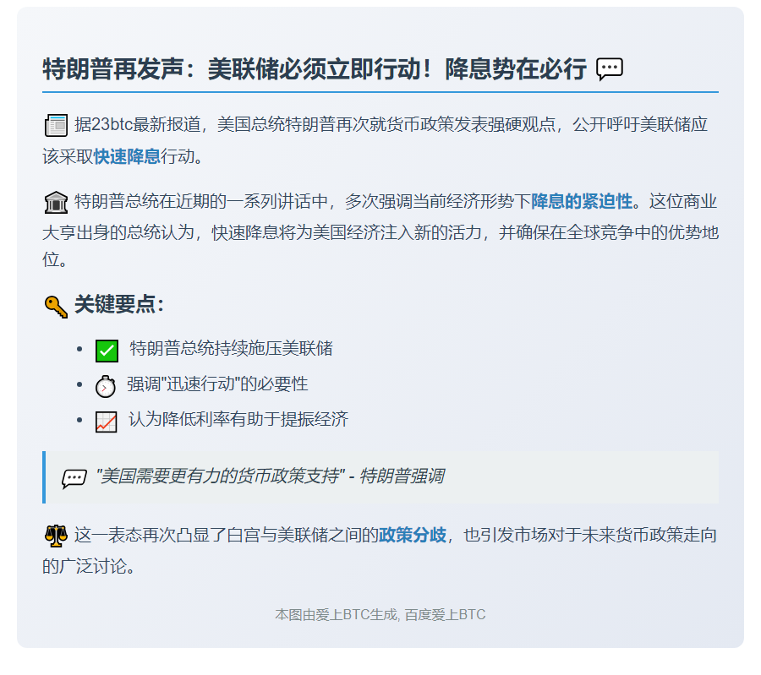Screen dimensions: 761x675
Task: Click bullet text 特朗普总统持续施压美联储
Action: coord(231,349)
